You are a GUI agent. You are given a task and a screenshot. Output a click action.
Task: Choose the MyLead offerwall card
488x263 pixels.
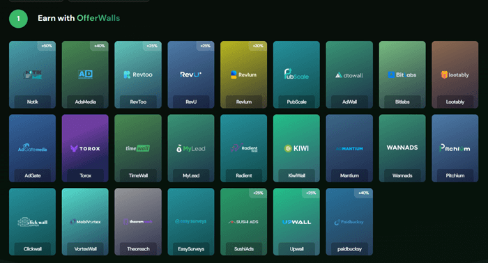(x=191, y=148)
